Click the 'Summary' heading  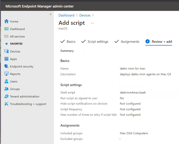coord(67,51)
